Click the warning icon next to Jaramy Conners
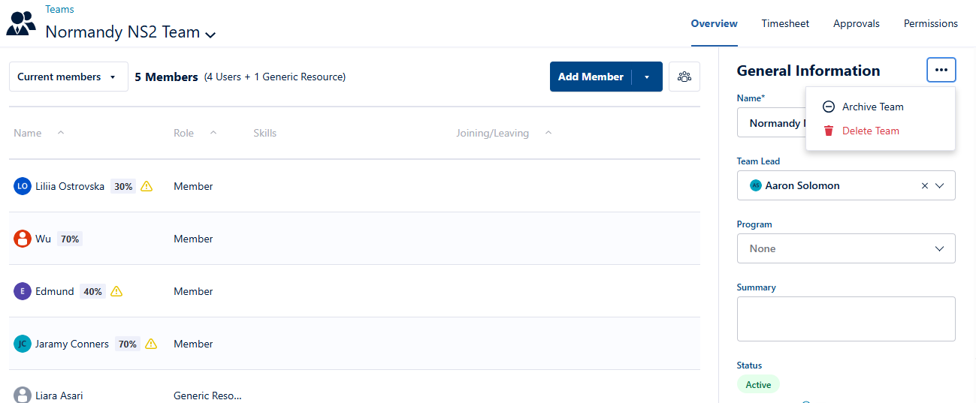The width and height of the screenshot is (976, 403). click(151, 344)
